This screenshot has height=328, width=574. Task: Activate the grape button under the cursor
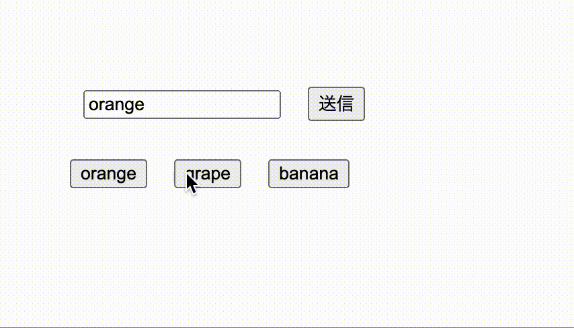(x=208, y=174)
